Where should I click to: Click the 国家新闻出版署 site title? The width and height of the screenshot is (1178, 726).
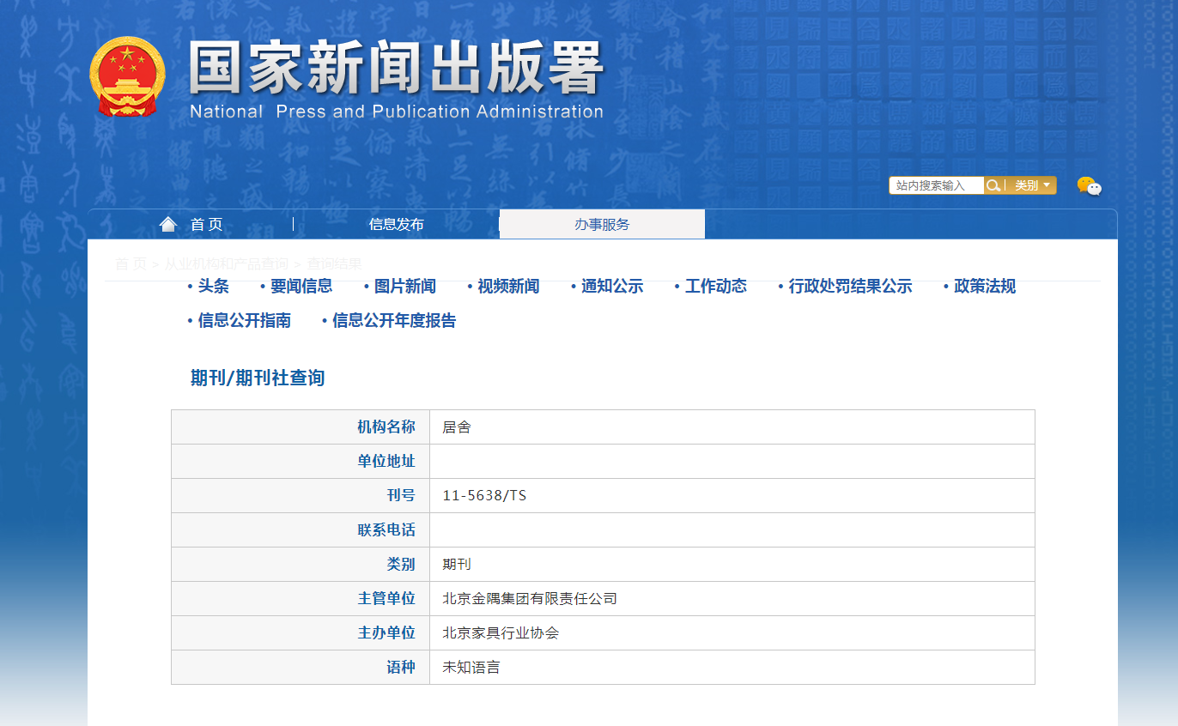396,69
